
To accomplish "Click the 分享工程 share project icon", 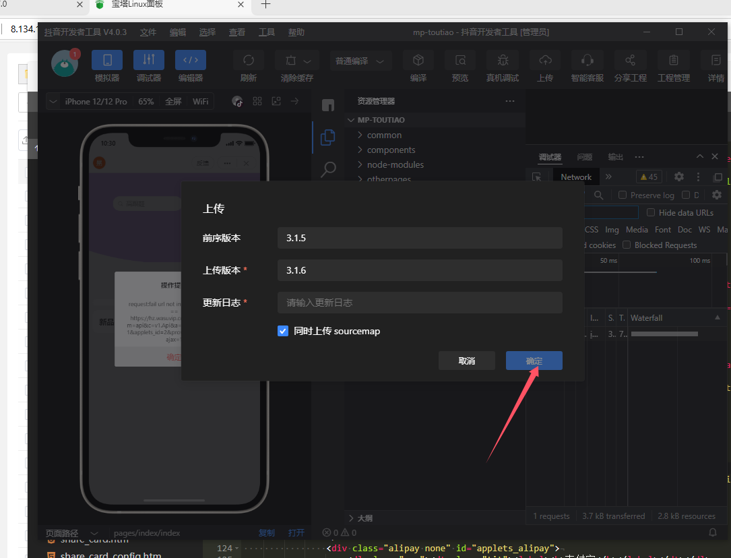I will 631,60.
